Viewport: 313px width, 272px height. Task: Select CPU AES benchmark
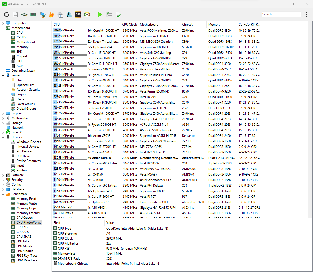pyautogui.click(x=23, y=232)
